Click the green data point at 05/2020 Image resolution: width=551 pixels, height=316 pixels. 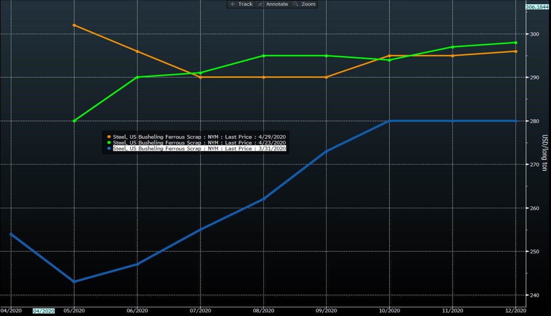pyautogui.click(x=74, y=121)
